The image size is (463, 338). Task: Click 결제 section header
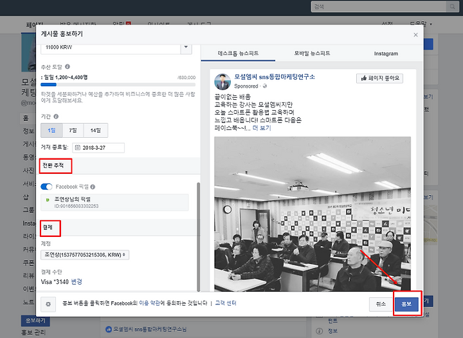click(48, 227)
